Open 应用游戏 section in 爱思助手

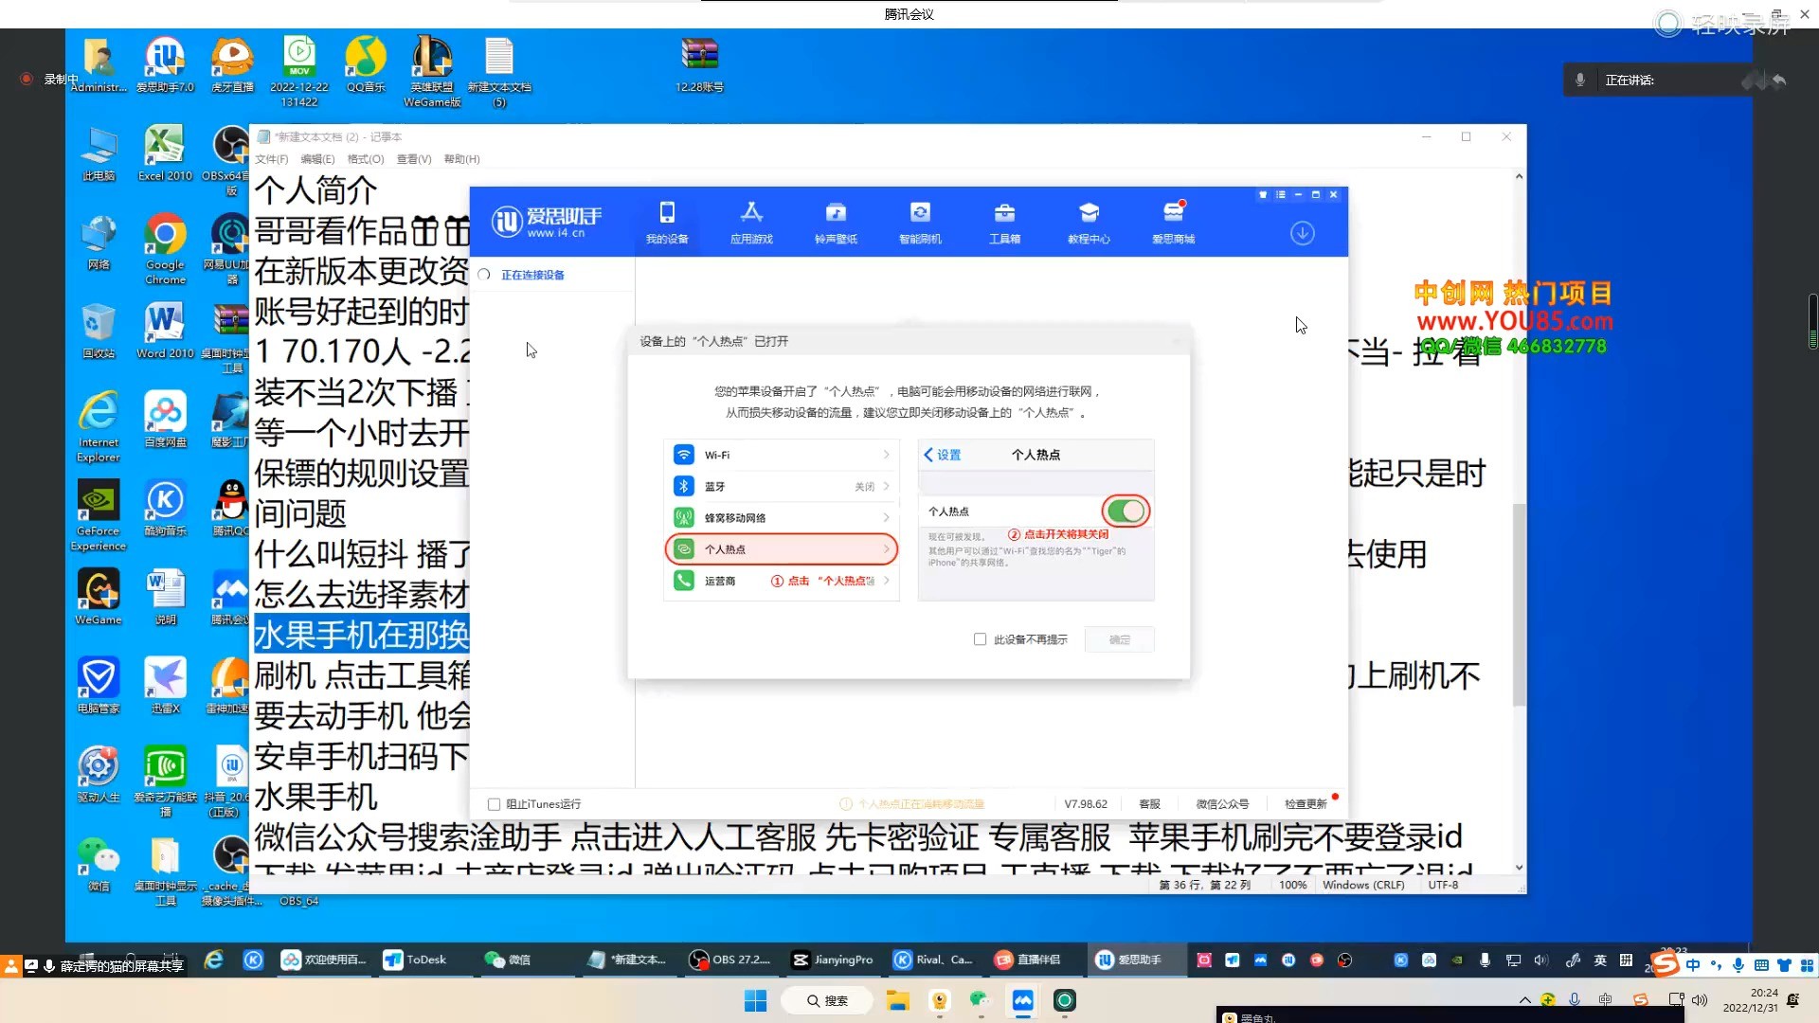pyautogui.click(x=751, y=223)
